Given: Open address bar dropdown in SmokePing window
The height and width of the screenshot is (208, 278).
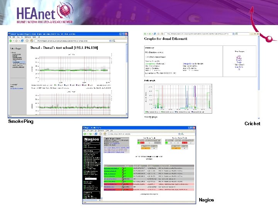Looking at the screenshot, I should pos(110,41).
